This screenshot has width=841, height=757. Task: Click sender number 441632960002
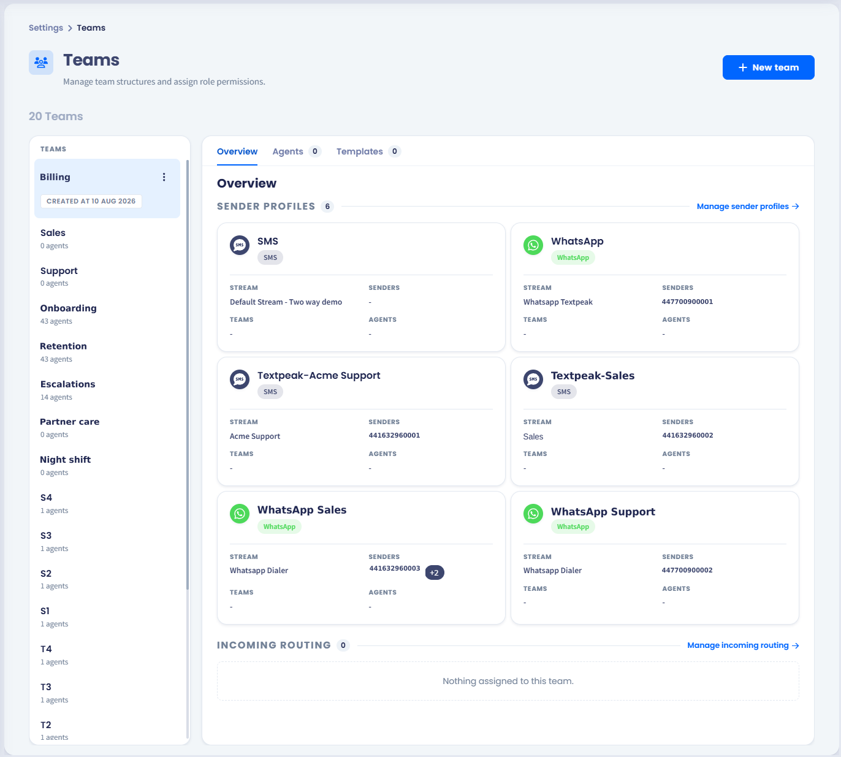pyautogui.click(x=688, y=435)
